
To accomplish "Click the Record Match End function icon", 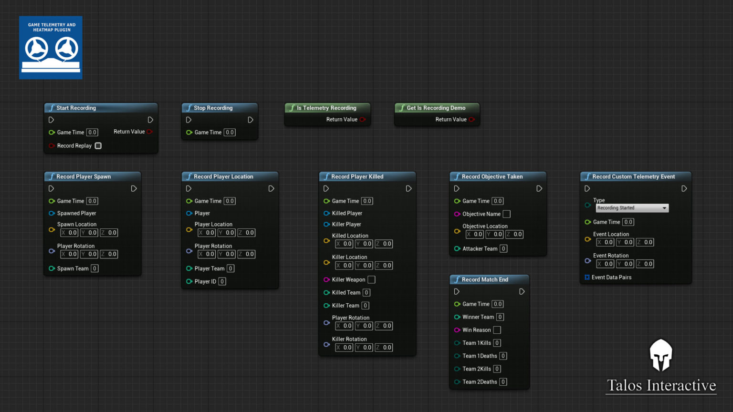I will coord(457,279).
